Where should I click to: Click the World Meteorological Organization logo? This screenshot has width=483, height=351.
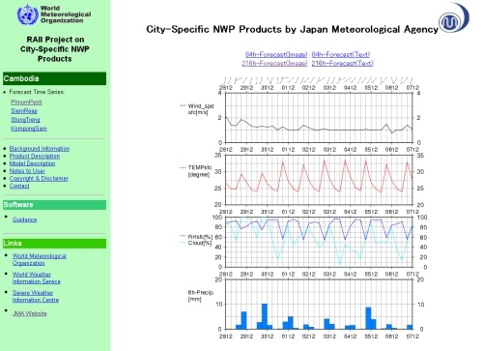(54, 15)
